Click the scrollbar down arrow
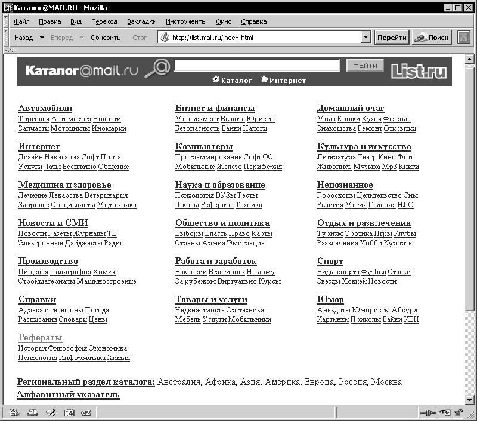The height and width of the screenshot is (421, 477). click(469, 400)
